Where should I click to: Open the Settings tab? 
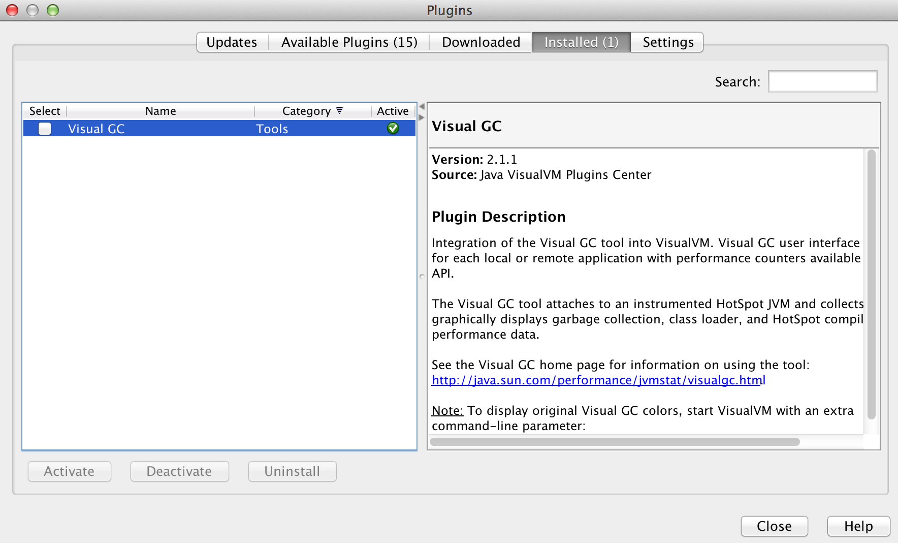[x=667, y=42]
